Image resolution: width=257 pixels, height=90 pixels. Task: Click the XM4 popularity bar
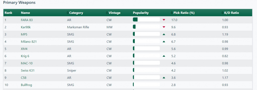(146, 48)
